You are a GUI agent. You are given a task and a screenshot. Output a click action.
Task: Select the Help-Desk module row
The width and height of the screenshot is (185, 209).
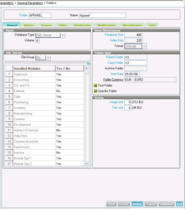point(45,136)
